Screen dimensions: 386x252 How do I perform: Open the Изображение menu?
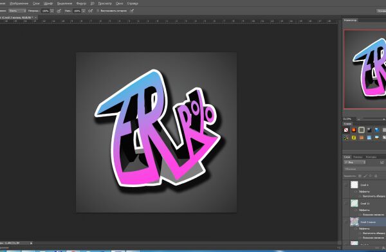click(19, 3)
